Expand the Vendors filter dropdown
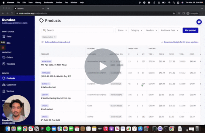205x133 pixels. (x=151, y=30)
